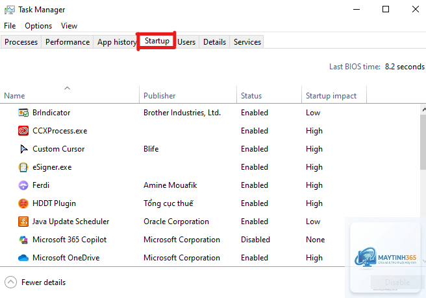Switch to the Details tab
The height and width of the screenshot is (298, 426).
click(215, 42)
